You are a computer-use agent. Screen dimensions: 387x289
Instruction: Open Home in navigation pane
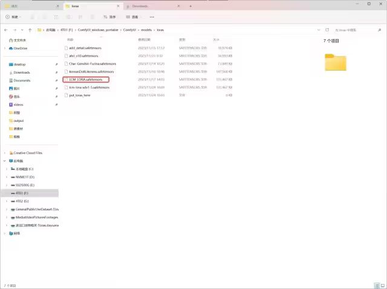pos(18,40)
